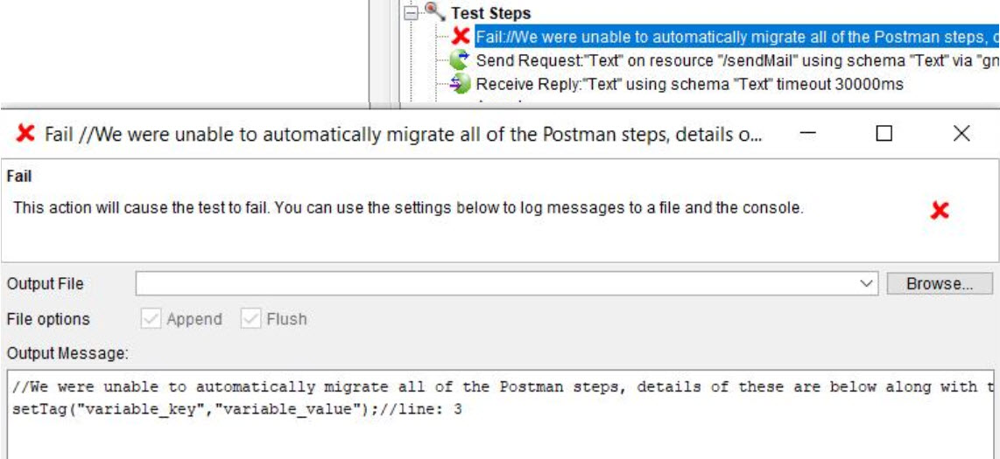Click the red X icon beside the Fail description
This screenshot has width=1000, height=459.
[940, 210]
